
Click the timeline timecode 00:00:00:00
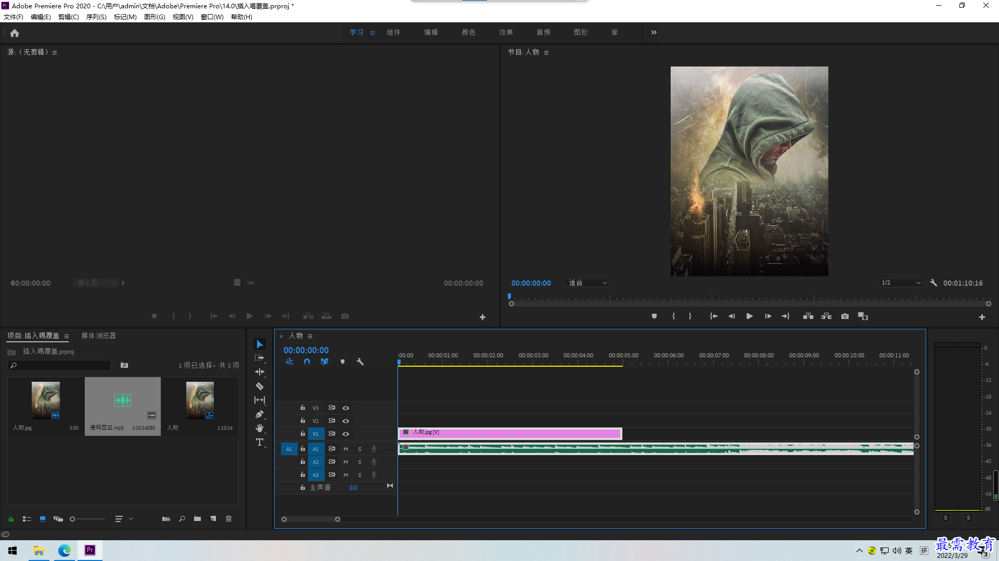click(306, 350)
